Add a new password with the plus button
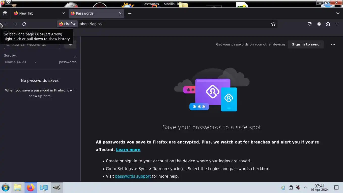343x193 pixels. (x=70, y=45)
